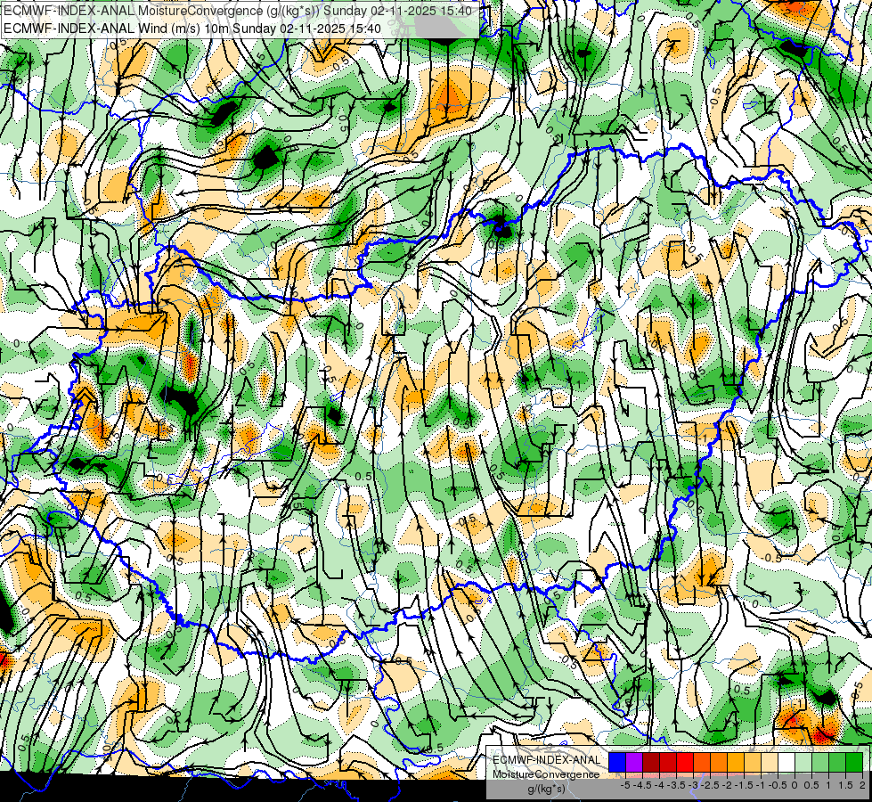Screen dimensions: 872x802
Task: Click the blue legend swatch below -5
Action: click(x=617, y=763)
